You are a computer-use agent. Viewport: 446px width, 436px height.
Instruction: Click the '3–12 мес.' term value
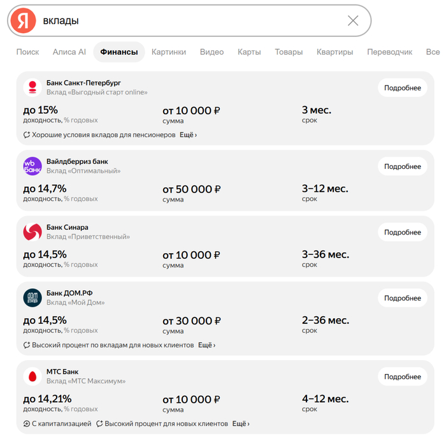tap(325, 189)
